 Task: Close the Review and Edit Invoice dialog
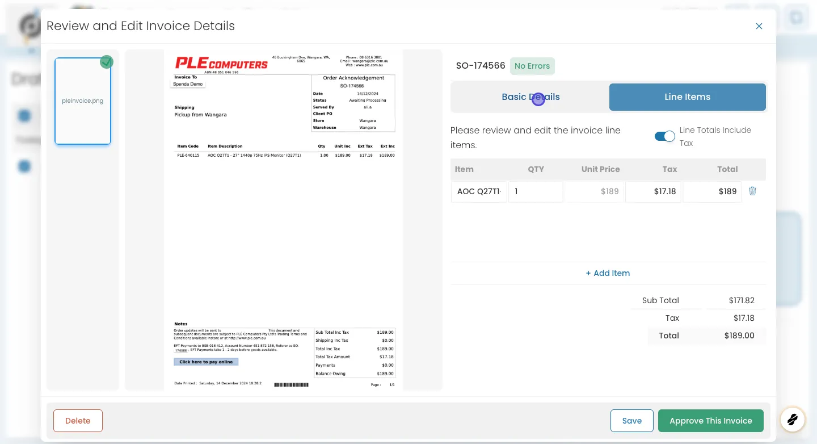759,26
